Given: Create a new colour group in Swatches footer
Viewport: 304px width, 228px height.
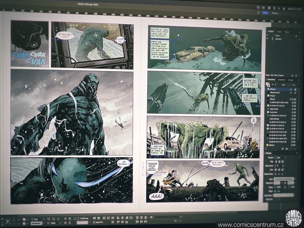Looking at the screenshot, I should [x=287, y=149].
